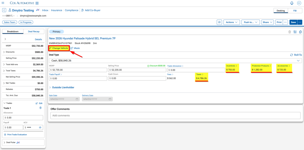Open Print more options ellipsis
The width and height of the screenshot is (304, 150).
[x=285, y=22]
